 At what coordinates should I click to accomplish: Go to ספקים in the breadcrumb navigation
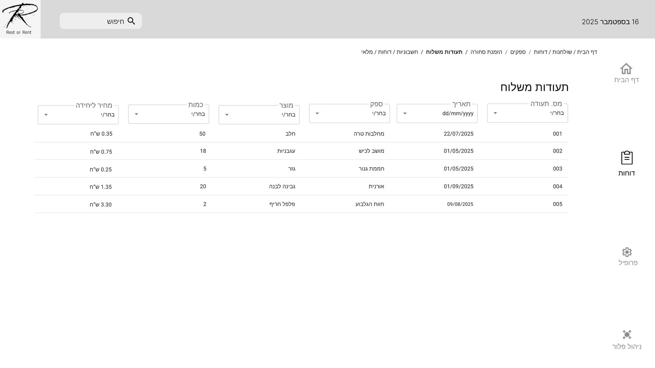click(x=518, y=52)
